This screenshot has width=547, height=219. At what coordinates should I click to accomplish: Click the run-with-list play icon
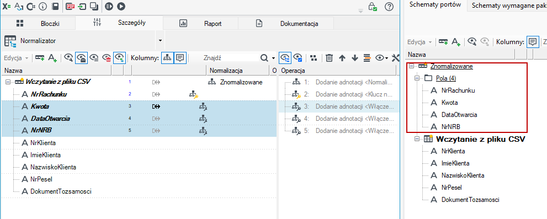pyautogui.click(x=109, y=6)
